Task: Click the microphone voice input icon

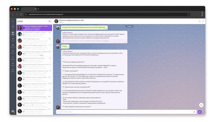Action: click(x=194, y=112)
